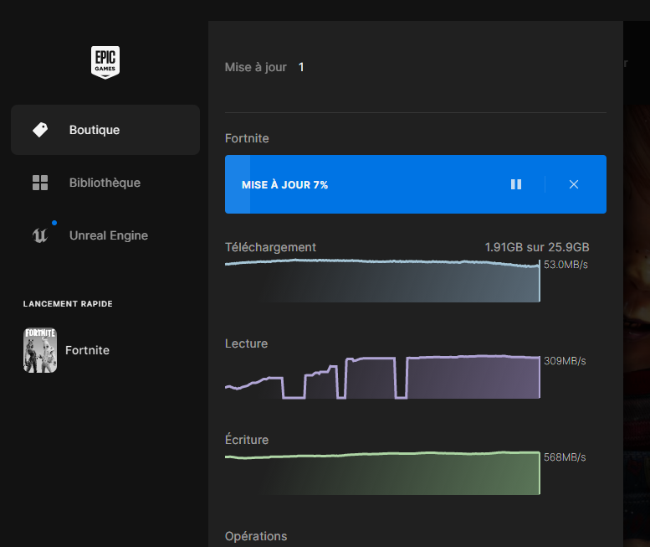
Task: Click the Bibliothèque grid icon
Action: coord(40,183)
